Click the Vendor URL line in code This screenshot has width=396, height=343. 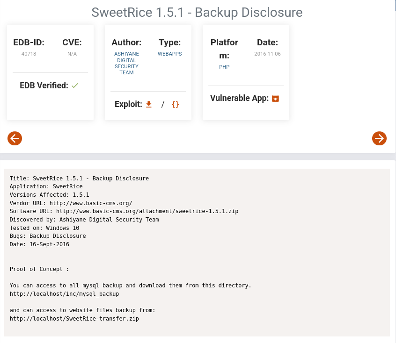pyautogui.click(x=71, y=203)
